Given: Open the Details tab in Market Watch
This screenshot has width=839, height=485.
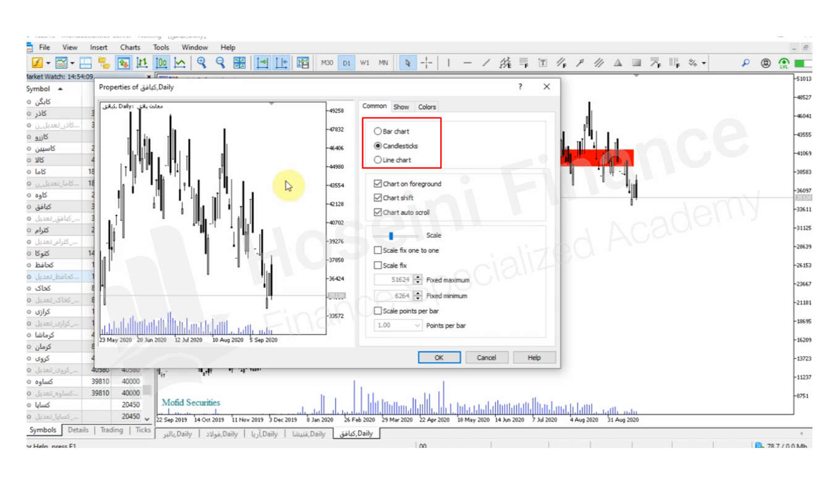Looking at the screenshot, I should pyautogui.click(x=78, y=430).
